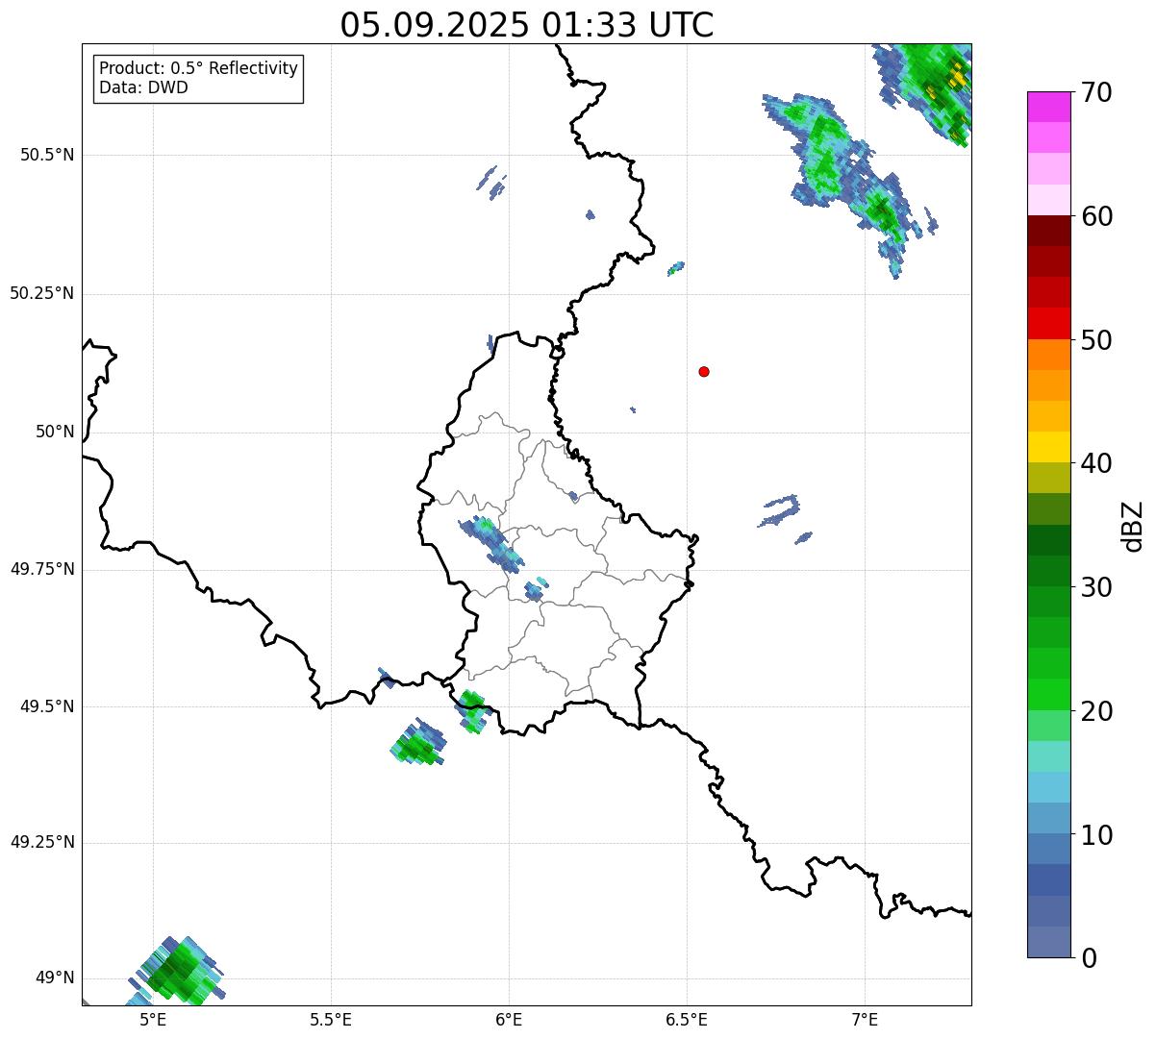
Task: Click the longitude label 6°E
Action: (509, 1020)
